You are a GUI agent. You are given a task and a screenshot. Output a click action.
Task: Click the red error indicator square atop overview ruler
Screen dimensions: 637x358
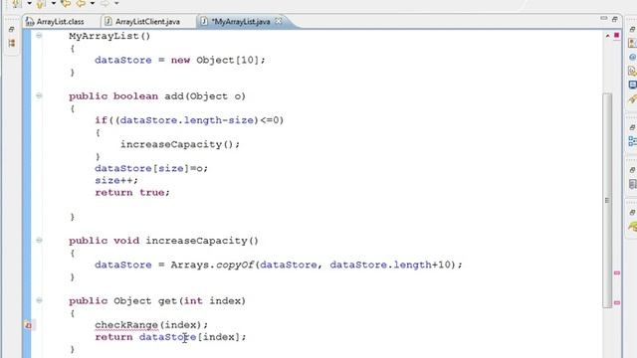[617, 36]
